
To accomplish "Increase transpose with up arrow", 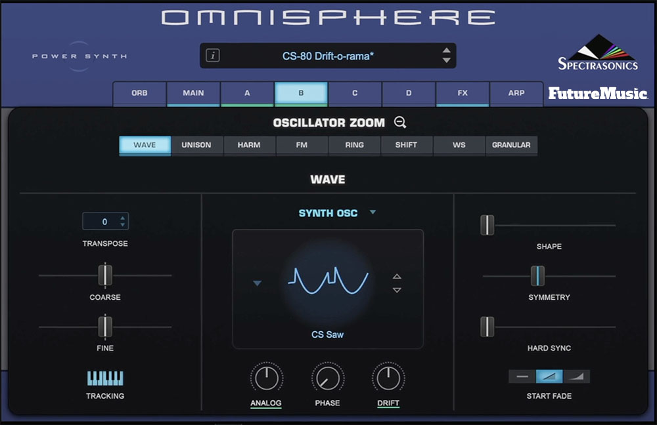I will 122,218.
